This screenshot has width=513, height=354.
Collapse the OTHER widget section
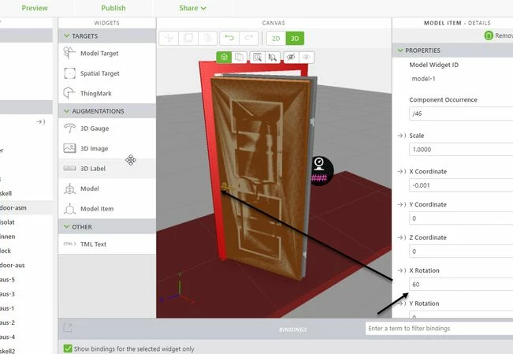pos(67,226)
